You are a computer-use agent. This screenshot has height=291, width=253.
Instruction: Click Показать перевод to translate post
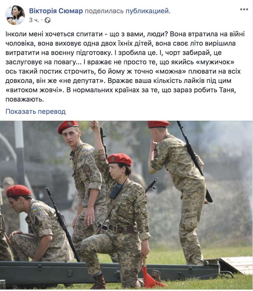[36, 111]
